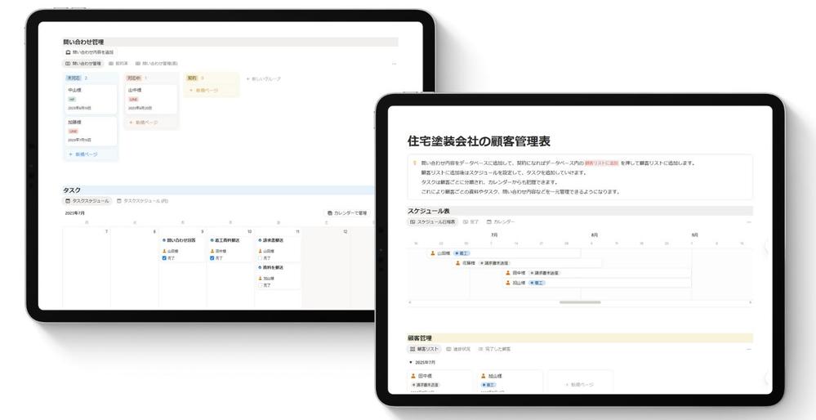Open the 田中様 customer card
The width and height of the screenshot is (816, 420).
(x=439, y=382)
